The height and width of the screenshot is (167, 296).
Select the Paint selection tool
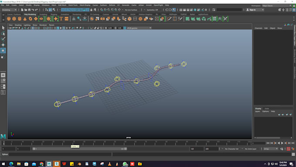click(x=3, y=39)
